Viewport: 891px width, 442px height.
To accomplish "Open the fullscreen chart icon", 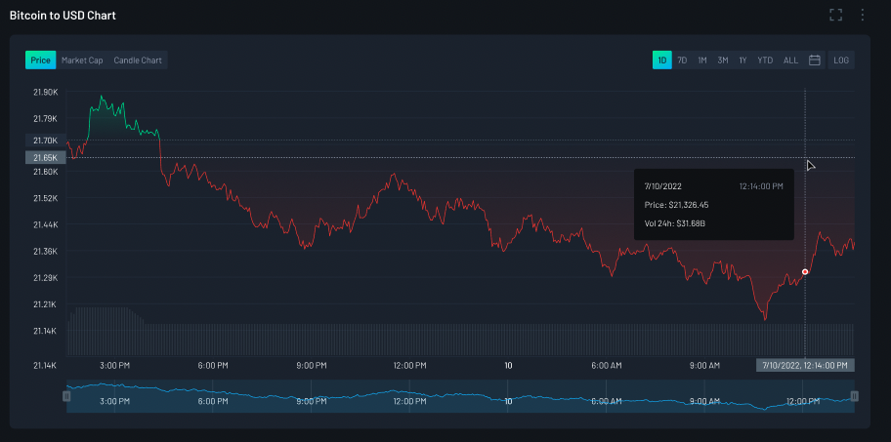I will 835,15.
